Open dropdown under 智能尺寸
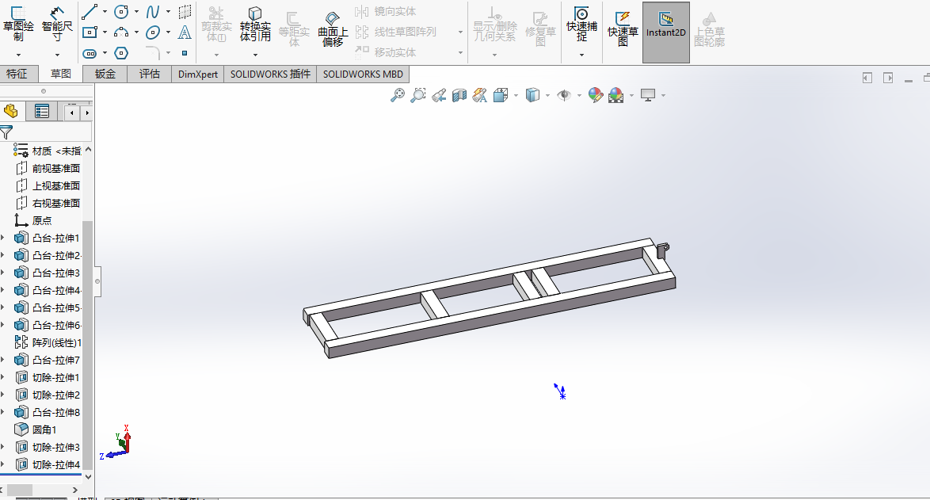The width and height of the screenshot is (930, 500). tap(57, 55)
